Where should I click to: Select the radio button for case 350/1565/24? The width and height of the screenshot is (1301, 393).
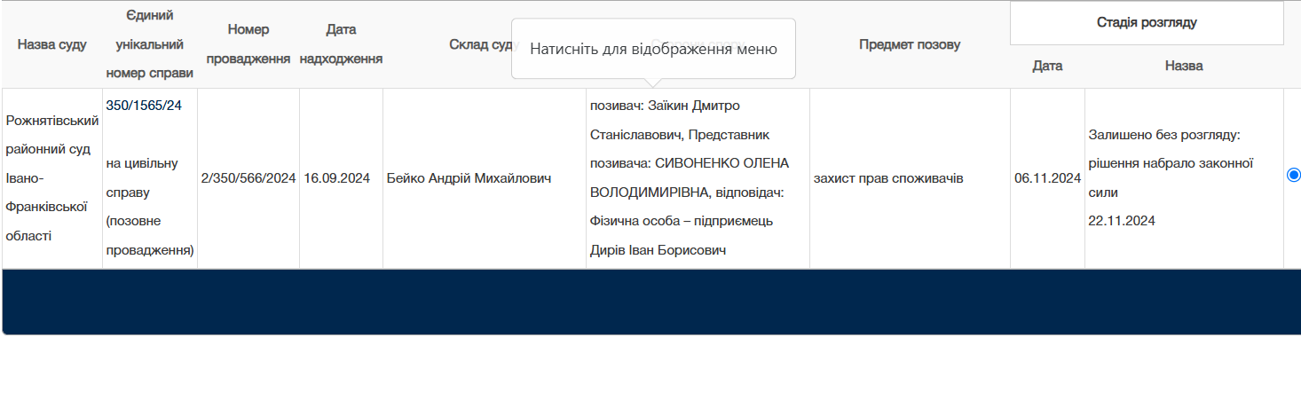(1292, 176)
